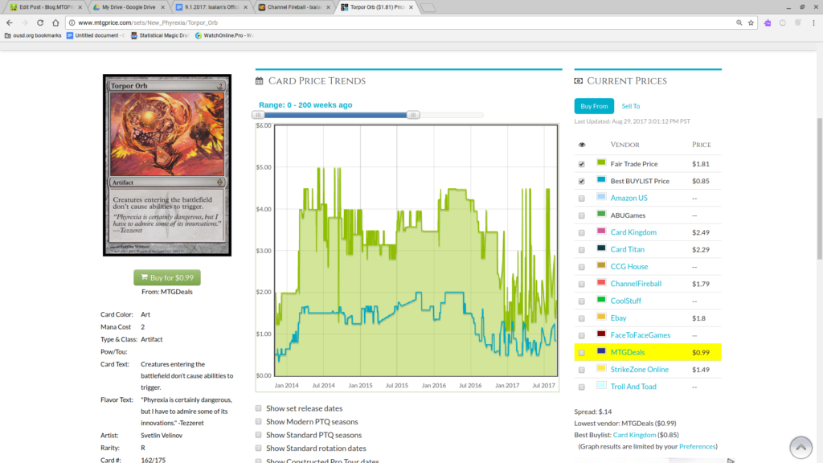Open the Preferences link
This screenshot has width=823, height=463.
tap(697, 446)
